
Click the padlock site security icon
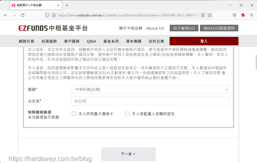54,15
